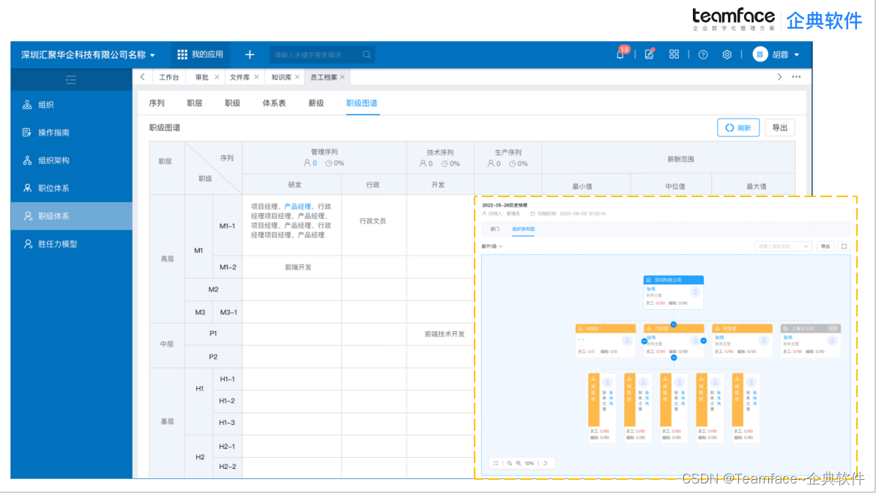
Task: Collapse 行政部 children with bottom minus node
Action: pyautogui.click(x=674, y=357)
